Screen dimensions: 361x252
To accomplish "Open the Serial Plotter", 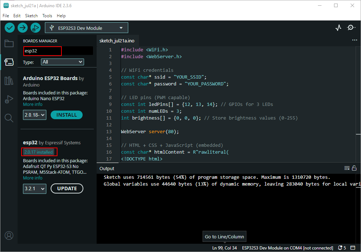I will click(338, 28).
